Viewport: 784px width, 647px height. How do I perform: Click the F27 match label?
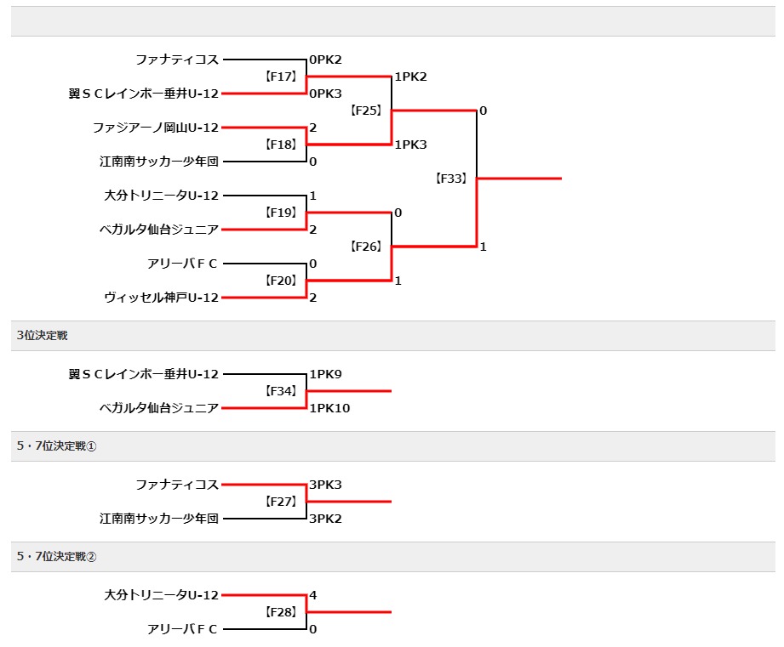[281, 502]
